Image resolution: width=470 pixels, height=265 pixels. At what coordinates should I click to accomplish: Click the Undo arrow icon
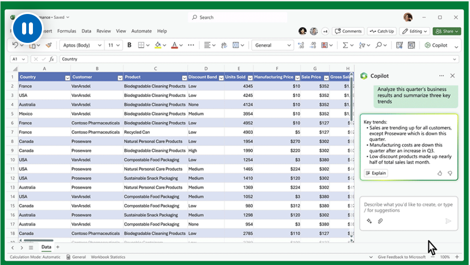(x=15, y=45)
